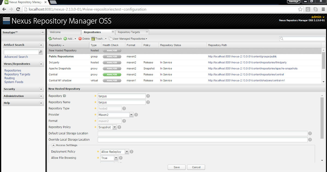327x172 pixels.
Task: Save the new hosted repository
Action: coord(176,167)
